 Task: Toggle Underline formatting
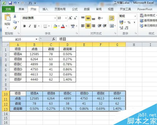click(35, 26)
